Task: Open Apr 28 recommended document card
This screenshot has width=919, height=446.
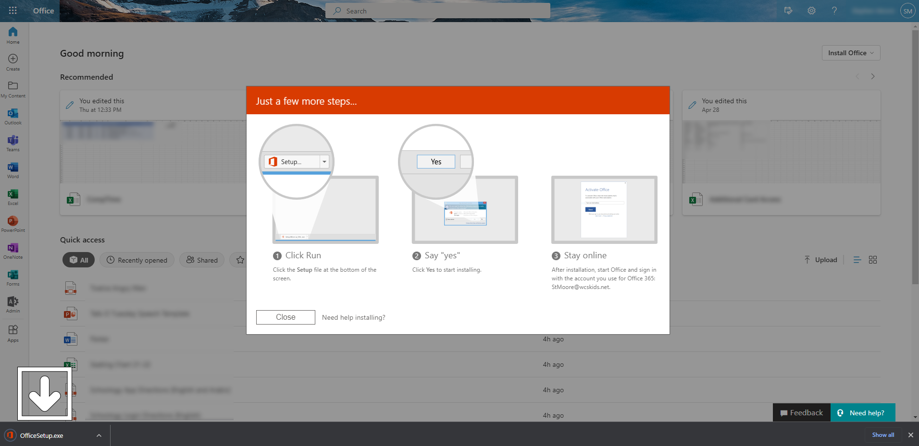Action: 781,152
